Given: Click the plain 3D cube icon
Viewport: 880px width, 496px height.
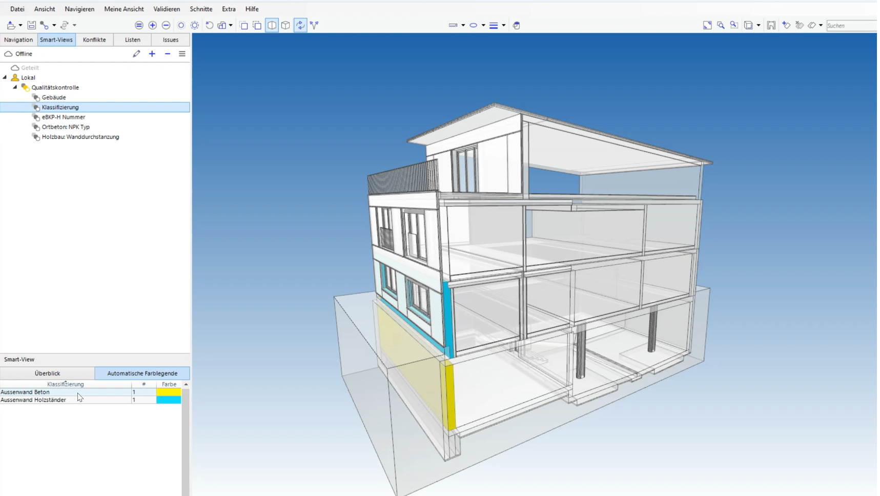Looking at the screenshot, I should pos(286,25).
